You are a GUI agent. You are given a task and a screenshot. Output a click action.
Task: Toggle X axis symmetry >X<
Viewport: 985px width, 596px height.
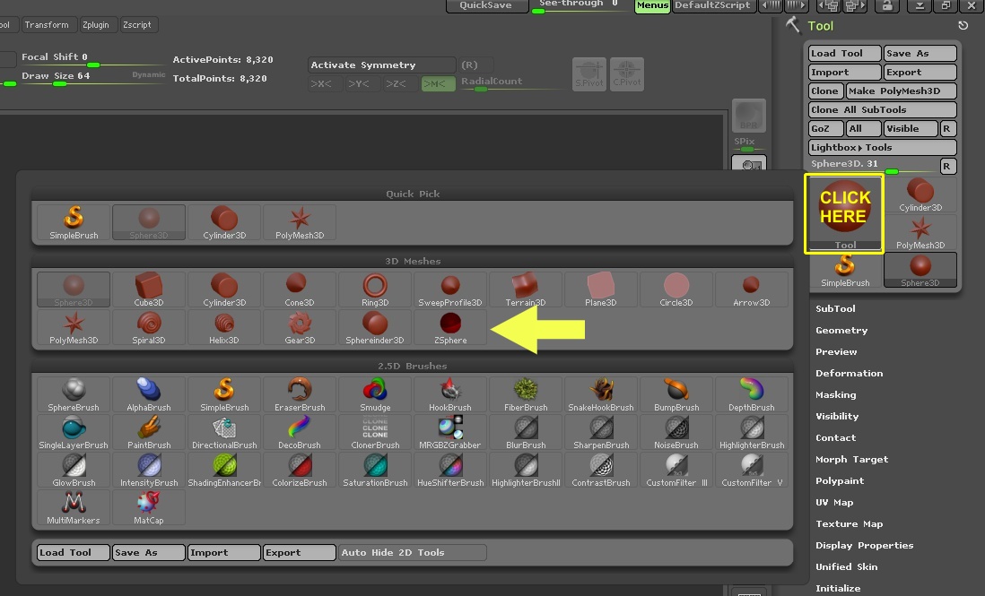325,83
